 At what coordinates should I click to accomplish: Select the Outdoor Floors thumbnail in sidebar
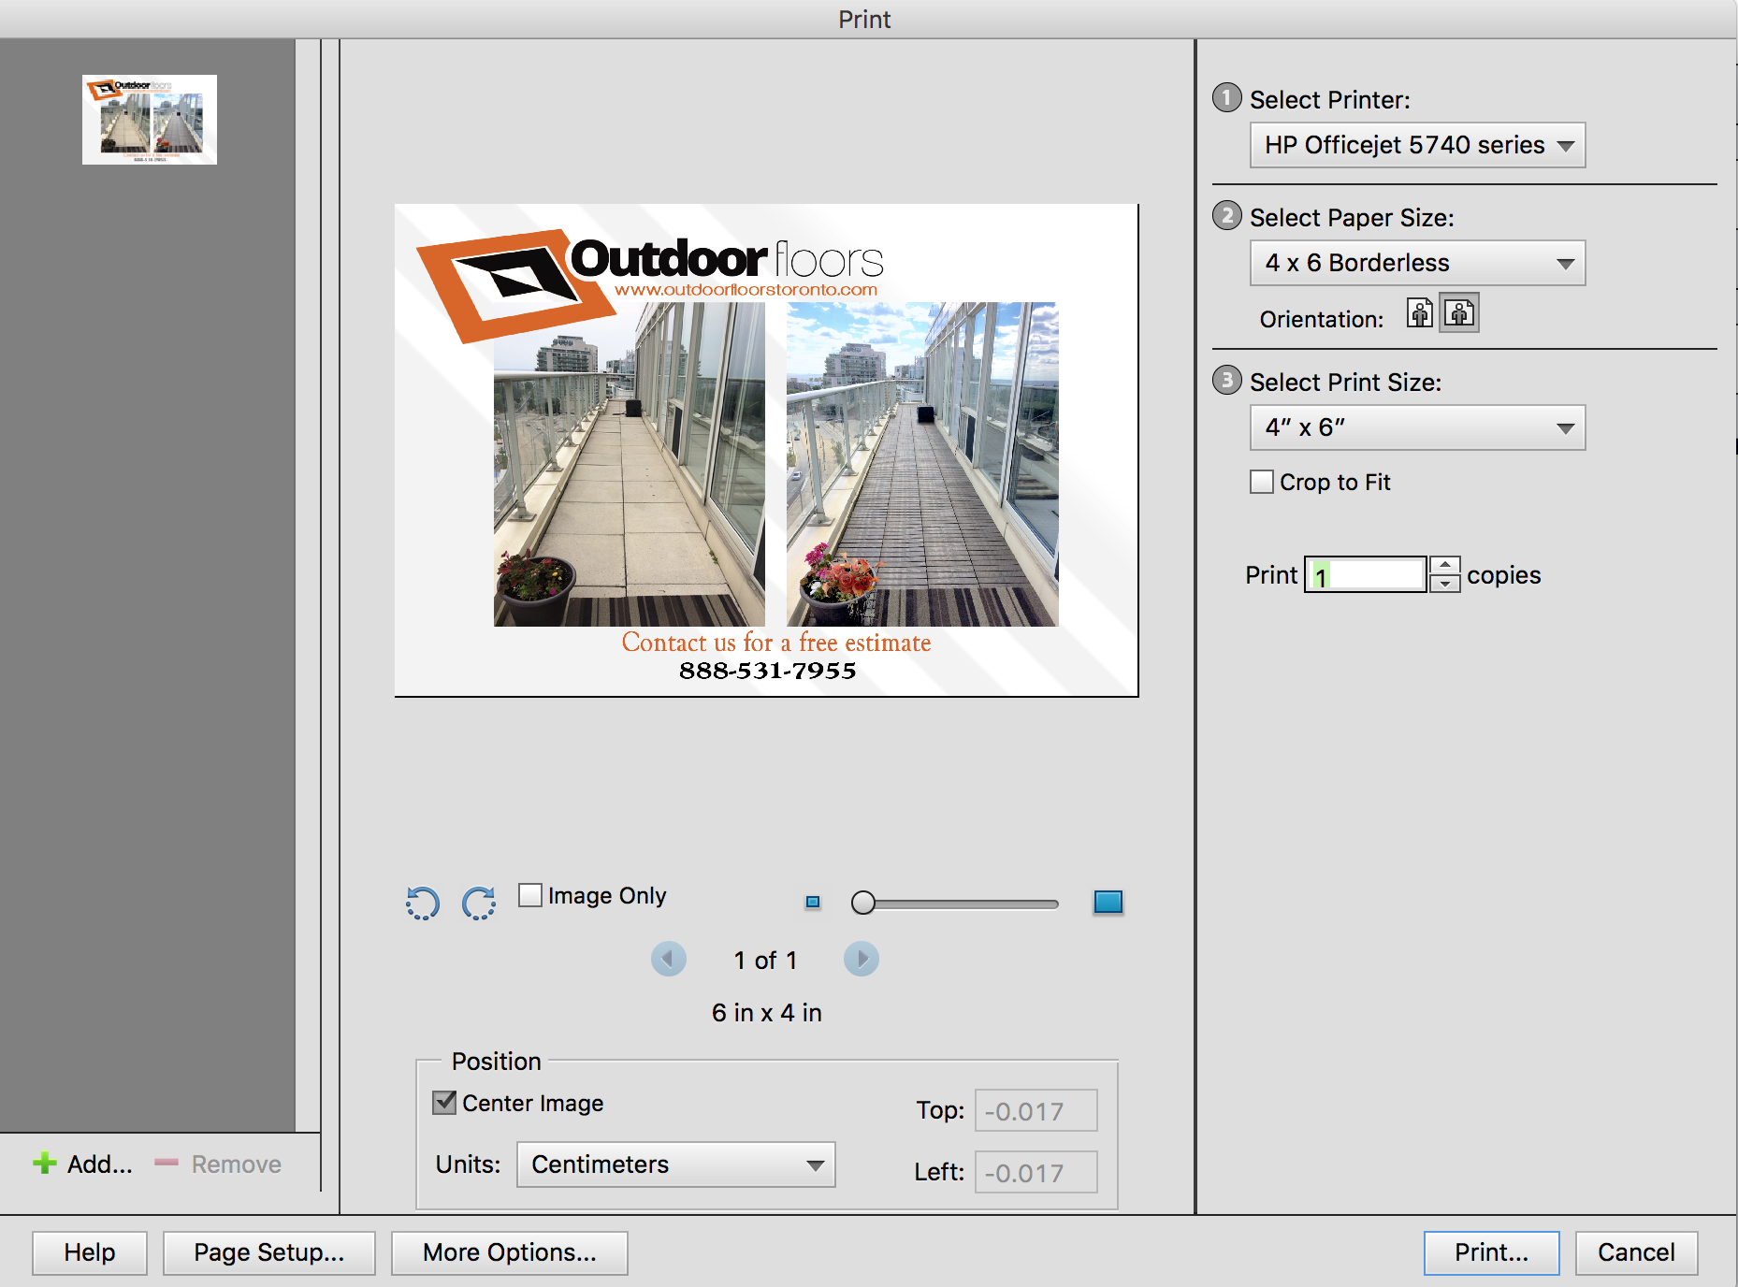150,120
